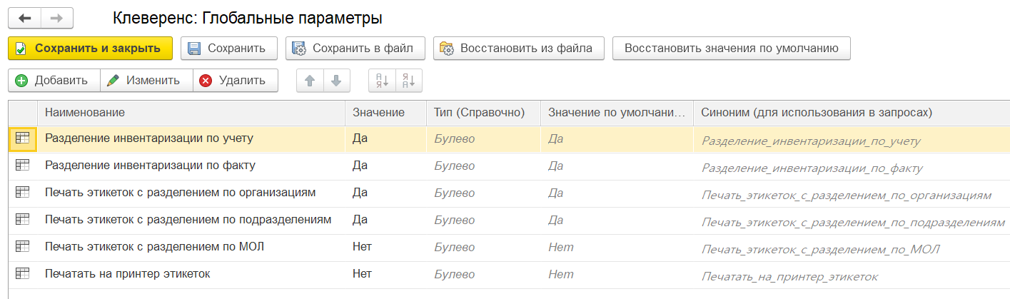Click Да value of Разделение инвентаризации по факту

(x=360, y=166)
